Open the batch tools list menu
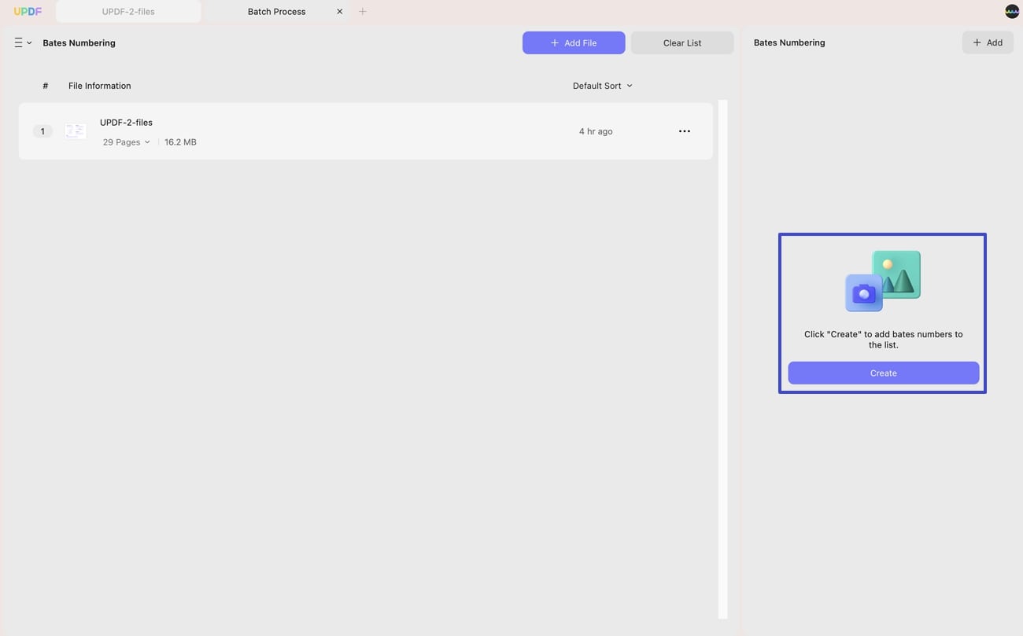This screenshot has width=1023, height=636. point(23,43)
